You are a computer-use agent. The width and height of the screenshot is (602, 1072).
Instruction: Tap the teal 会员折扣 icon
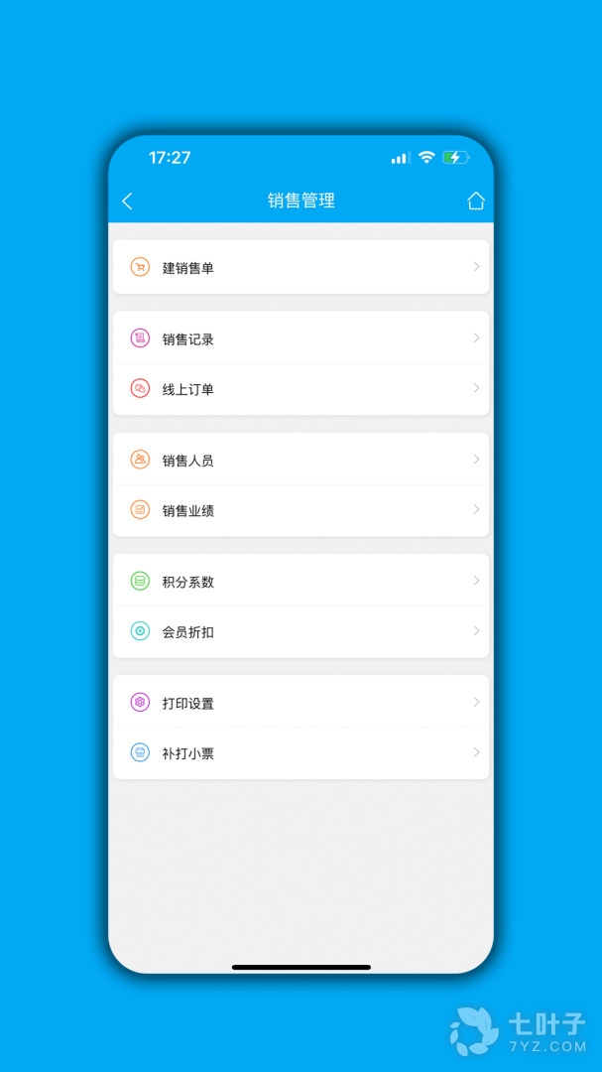click(x=140, y=631)
